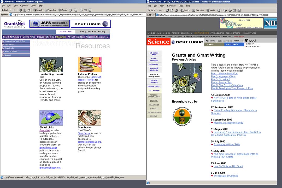Viewport: 282px width, 188px height.
Task: Click Print icon in Next Wave window toolbar
Action: click(230, 10)
